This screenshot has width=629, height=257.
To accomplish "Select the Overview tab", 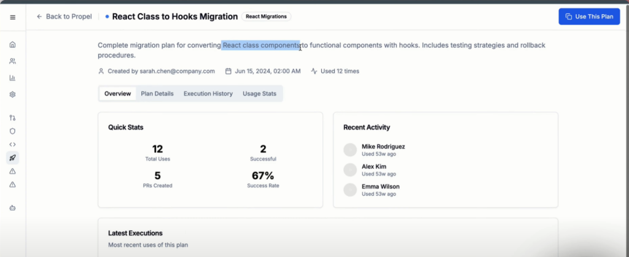I will pos(117,94).
